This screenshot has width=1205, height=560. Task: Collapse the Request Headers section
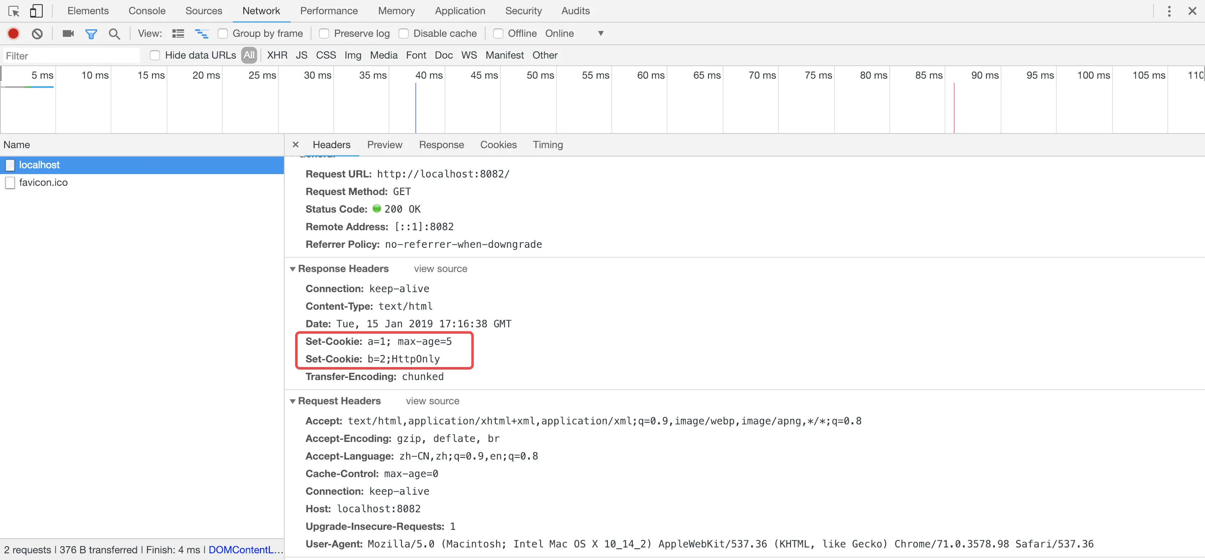pyautogui.click(x=293, y=401)
